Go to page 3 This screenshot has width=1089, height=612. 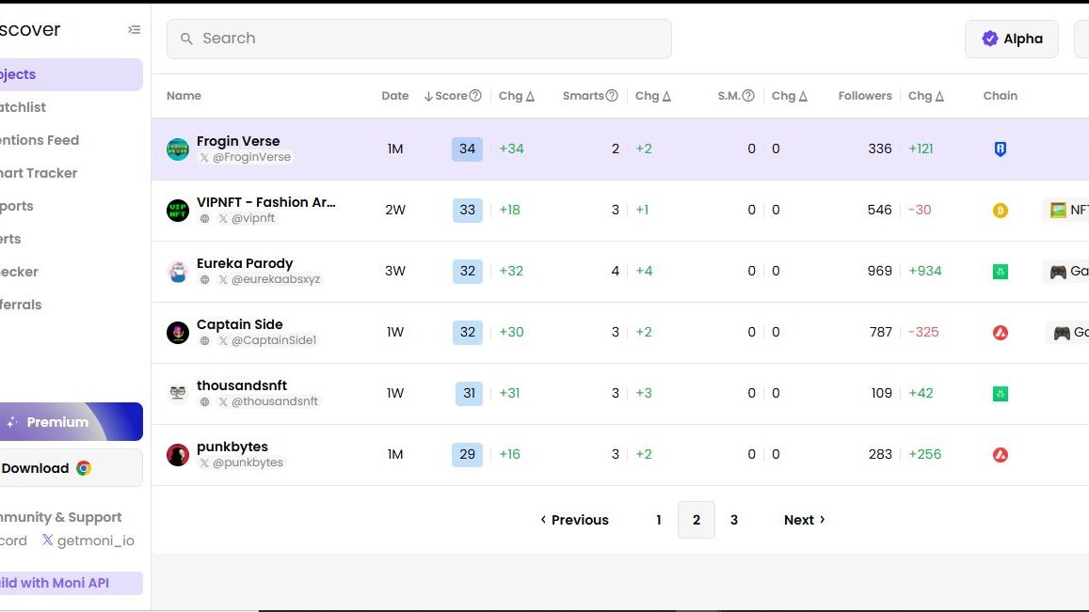coord(734,520)
